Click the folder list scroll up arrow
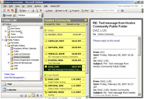Viewport: 144px width, 99px height. point(41,28)
